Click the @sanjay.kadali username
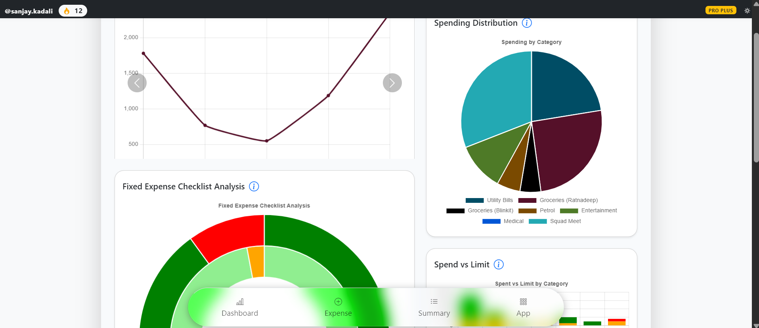Screen dimensions: 759x328 (29, 11)
